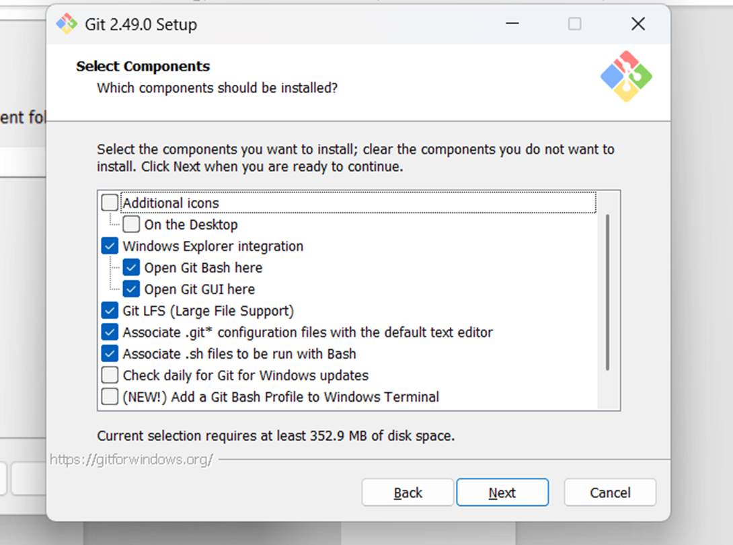Viewport: 733px width, 545px height.
Task: Click the components list scrollbar
Action: [607, 293]
